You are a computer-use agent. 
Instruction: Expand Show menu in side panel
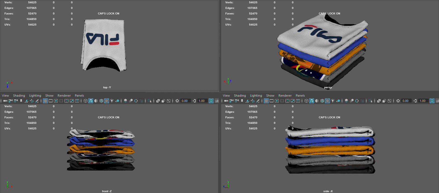coord(270,96)
